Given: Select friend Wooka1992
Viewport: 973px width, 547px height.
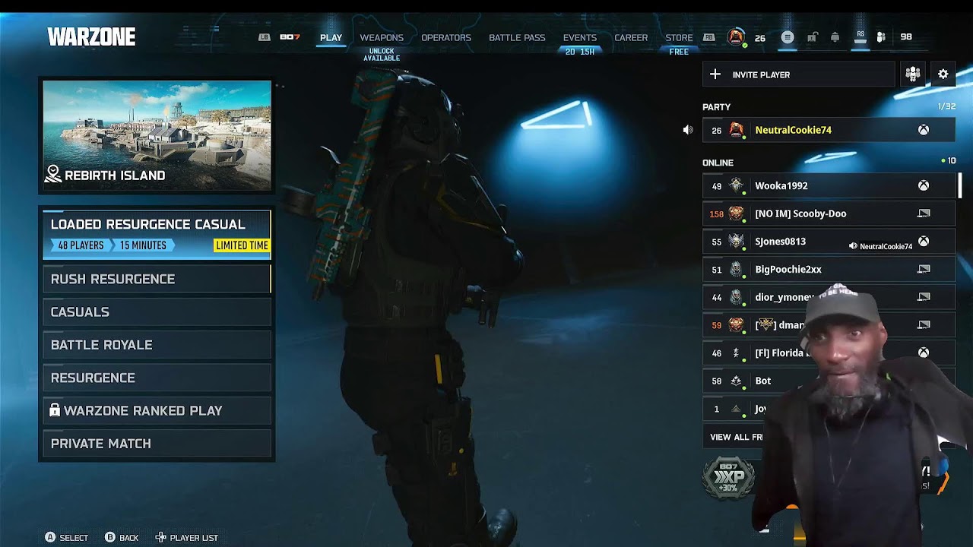Looking at the screenshot, I should pyautogui.click(x=829, y=185).
